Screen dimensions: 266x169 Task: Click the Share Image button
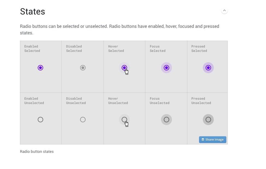213,140
